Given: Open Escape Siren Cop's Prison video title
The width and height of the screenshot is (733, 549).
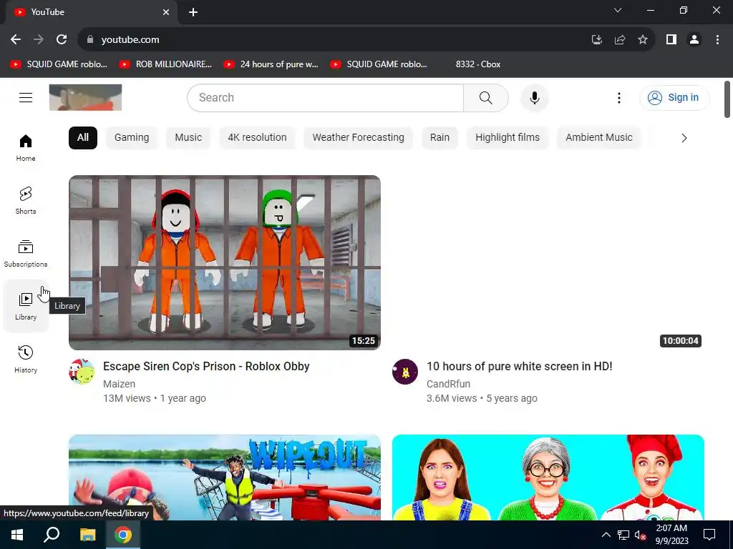Looking at the screenshot, I should point(206,367).
